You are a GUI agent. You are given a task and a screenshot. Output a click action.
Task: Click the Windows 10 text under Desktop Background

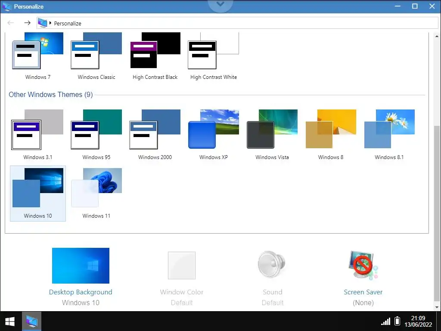pos(81,303)
